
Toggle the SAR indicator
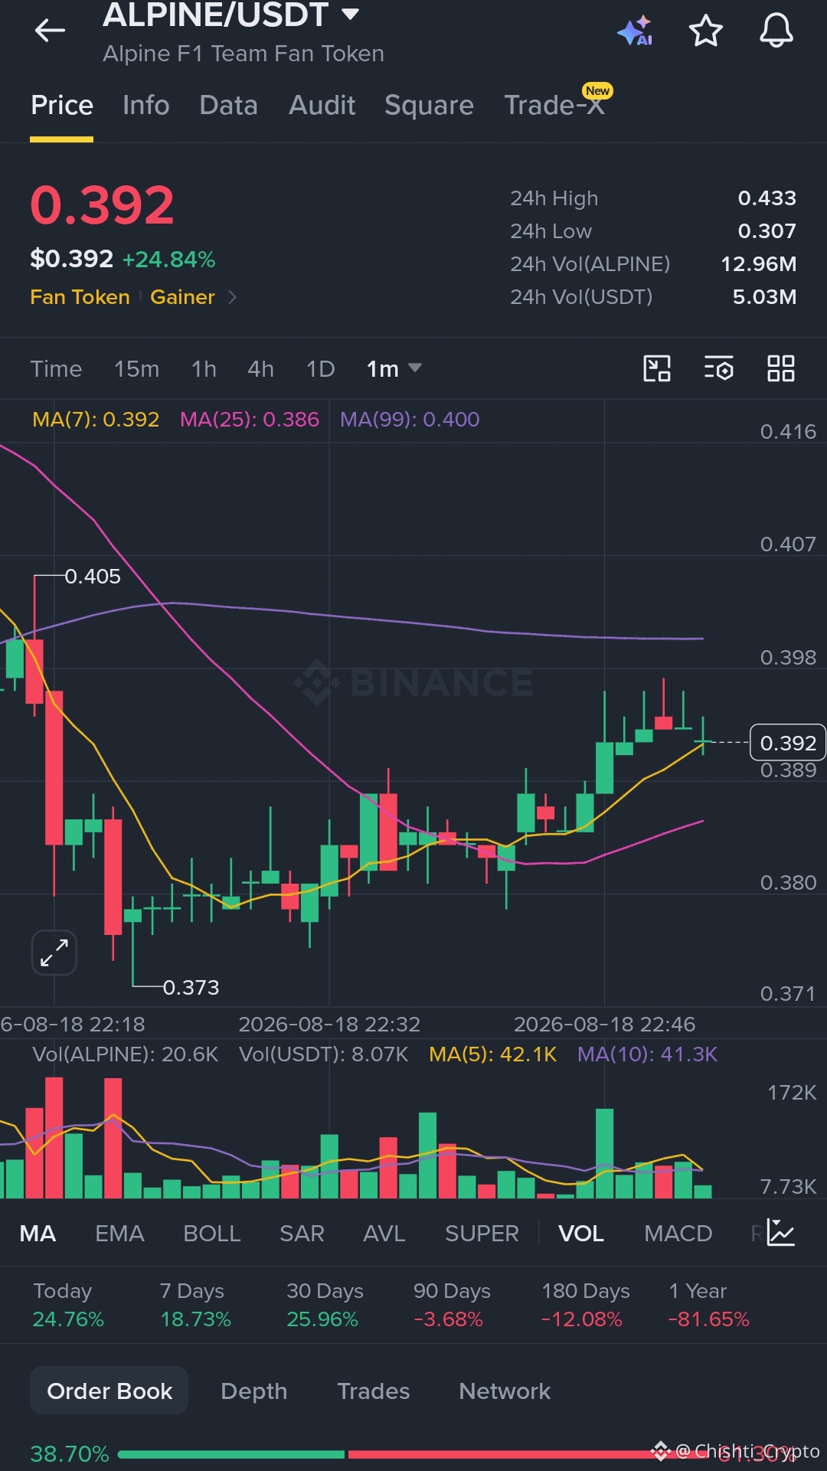pos(302,1233)
